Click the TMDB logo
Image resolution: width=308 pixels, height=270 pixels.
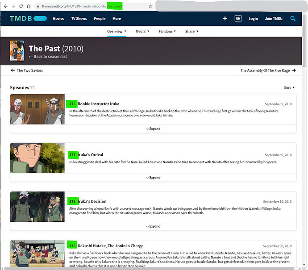[28, 18]
